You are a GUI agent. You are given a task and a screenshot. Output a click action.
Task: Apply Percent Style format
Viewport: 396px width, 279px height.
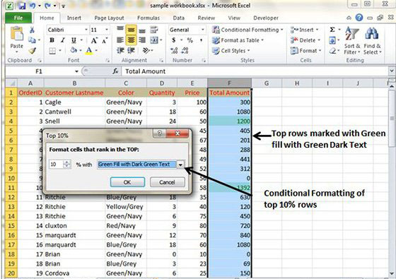[x=190, y=40]
